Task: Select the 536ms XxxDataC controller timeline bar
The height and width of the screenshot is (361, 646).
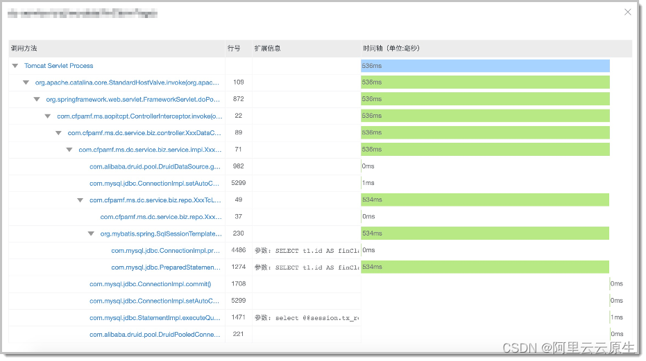Action: click(x=485, y=132)
